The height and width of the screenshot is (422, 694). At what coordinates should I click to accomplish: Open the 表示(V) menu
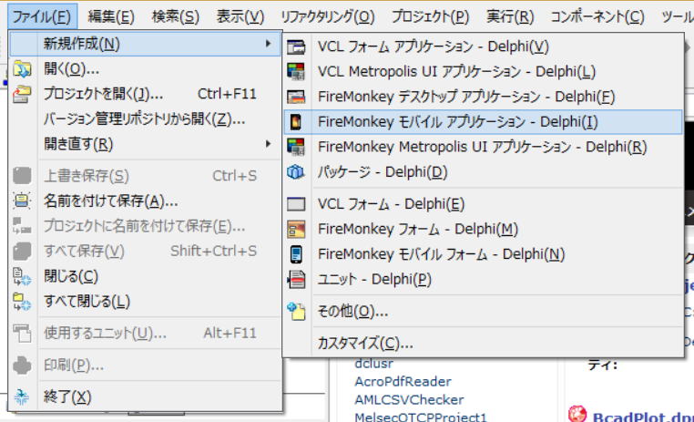240,17
